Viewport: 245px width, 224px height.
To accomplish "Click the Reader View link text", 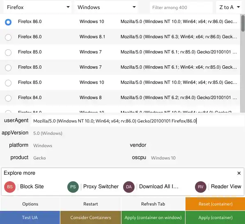I will click(x=226, y=187).
